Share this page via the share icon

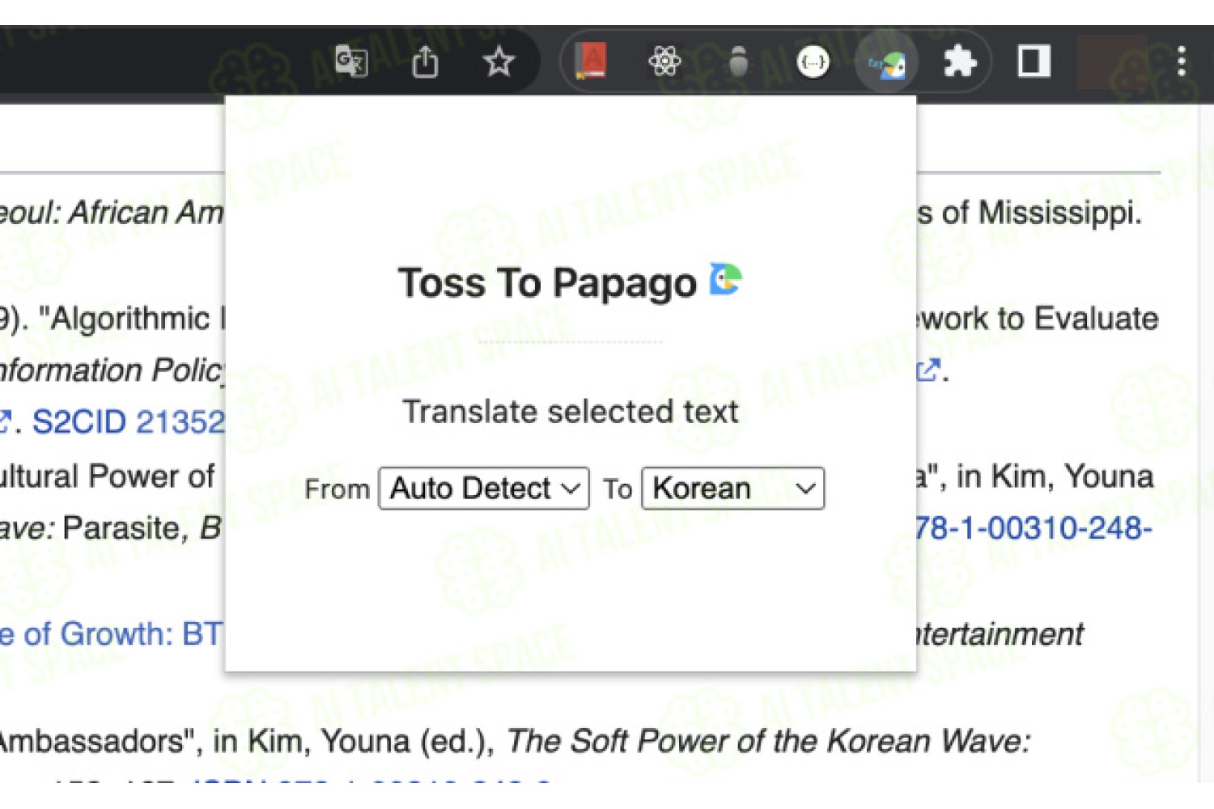[425, 61]
